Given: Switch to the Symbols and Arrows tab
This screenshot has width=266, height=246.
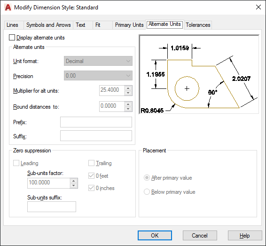Looking at the screenshot, I should pyautogui.click(x=48, y=25).
